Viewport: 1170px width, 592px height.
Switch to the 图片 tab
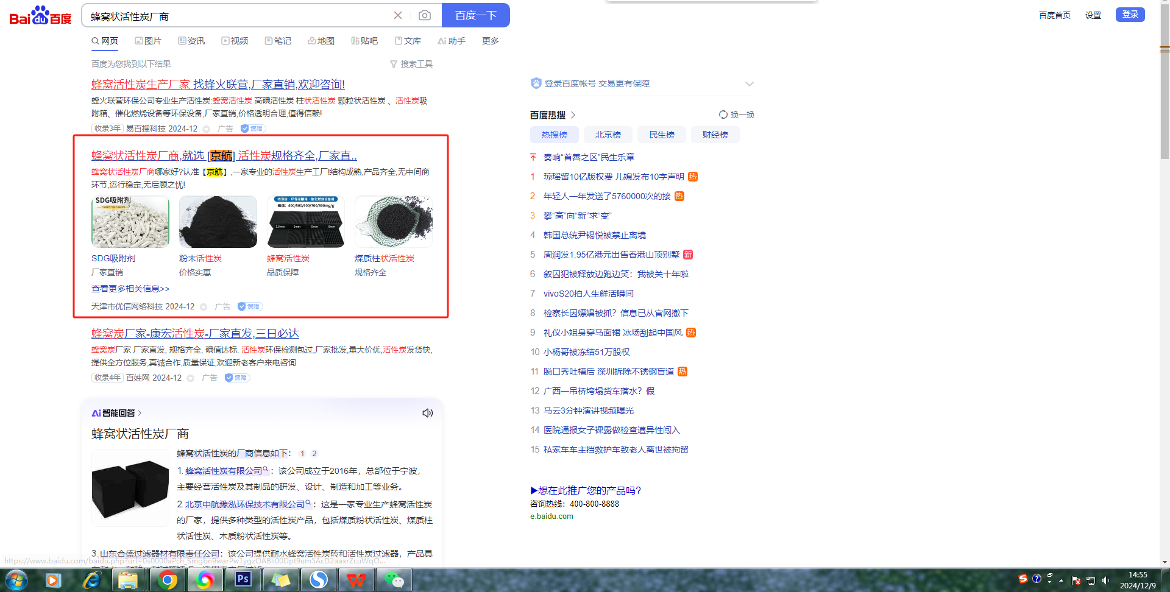pyautogui.click(x=148, y=41)
